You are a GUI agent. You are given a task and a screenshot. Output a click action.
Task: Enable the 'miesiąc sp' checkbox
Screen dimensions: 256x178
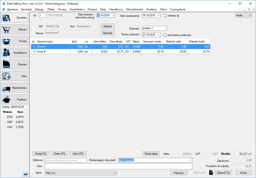(x=165, y=15)
